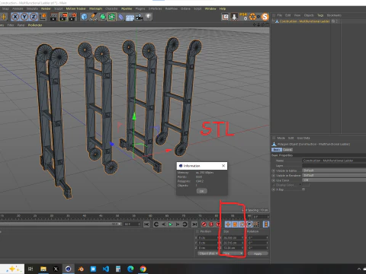Click the Display Color swatch
366x274 pixels.
click(306, 185)
